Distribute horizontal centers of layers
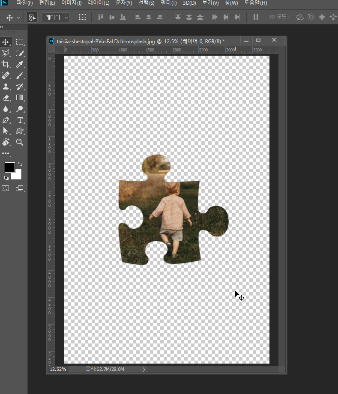This screenshot has width=338, height=394. point(226,17)
